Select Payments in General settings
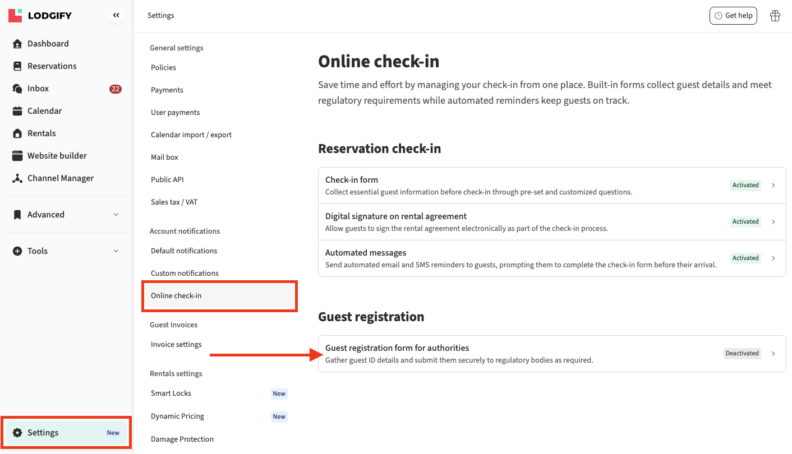The image size is (792, 454). 167,90
